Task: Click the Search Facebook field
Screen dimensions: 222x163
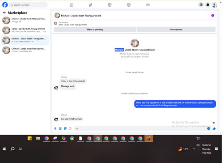Action: [x=28, y=5]
